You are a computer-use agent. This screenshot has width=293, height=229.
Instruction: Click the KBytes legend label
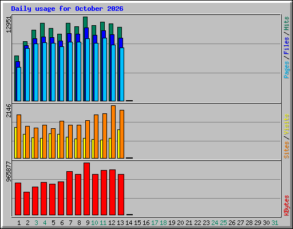[287, 206]
